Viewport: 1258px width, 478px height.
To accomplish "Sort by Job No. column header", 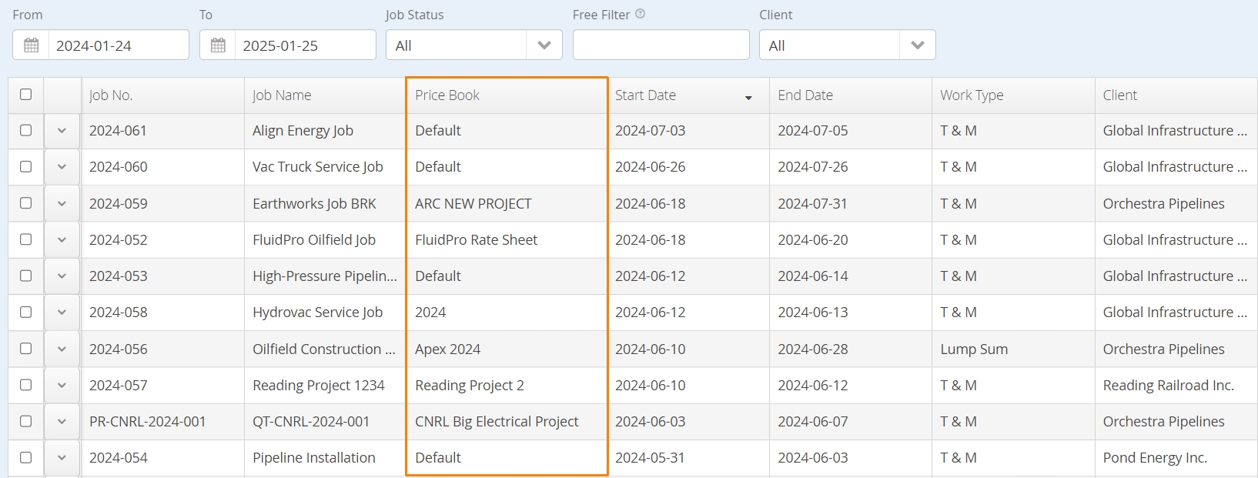I will (x=162, y=95).
